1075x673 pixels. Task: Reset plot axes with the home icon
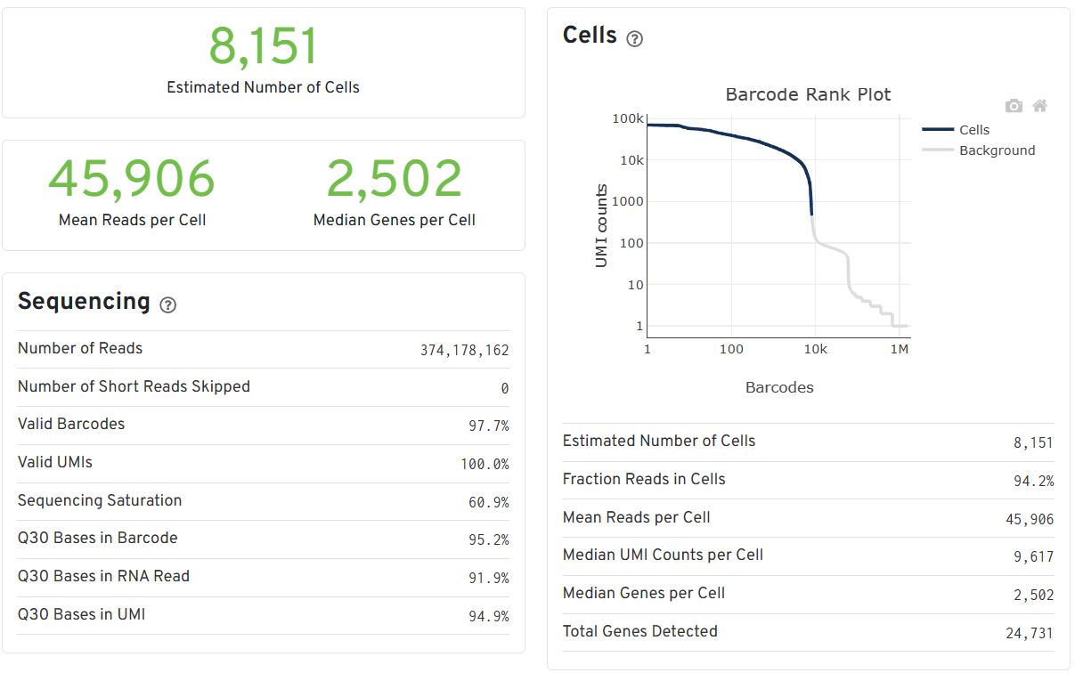(1039, 106)
